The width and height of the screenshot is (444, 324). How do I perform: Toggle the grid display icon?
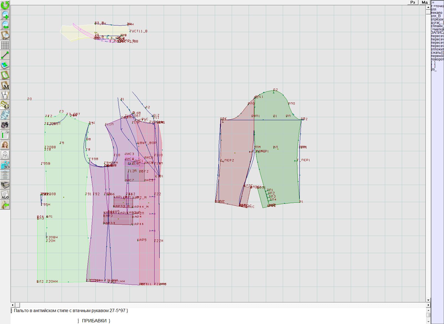click(x=5, y=45)
